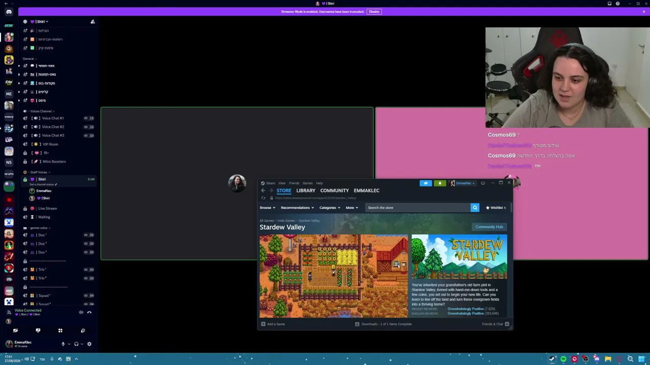Open Steam Games menu
Viewport: 650px width, 365px height.
point(308,183)
